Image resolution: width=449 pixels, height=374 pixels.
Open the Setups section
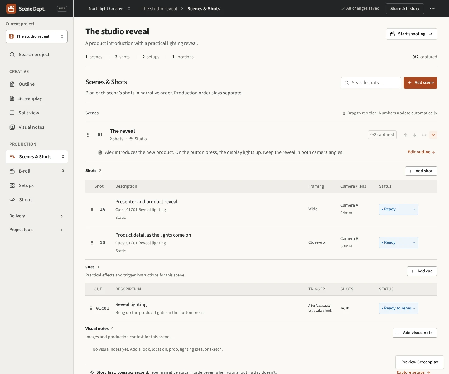tap(36, 185)
